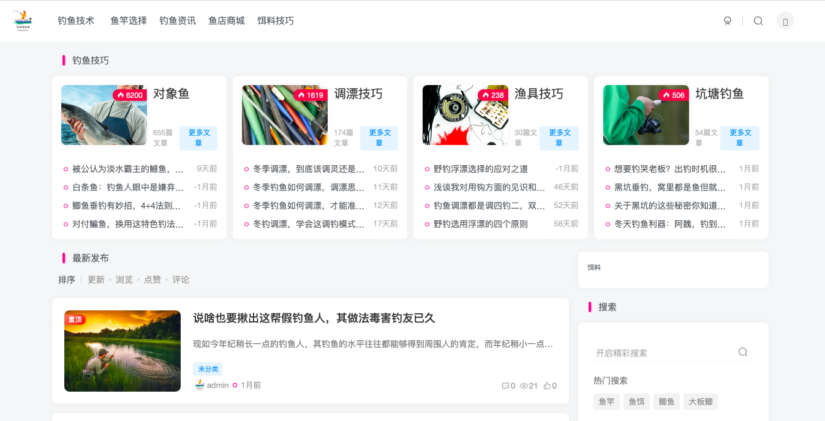Image resolution: width=825 pixels, height=421 pixels.
Task: Open the 渔具技巧 reel thumbnail
Action: coord(465,115)
